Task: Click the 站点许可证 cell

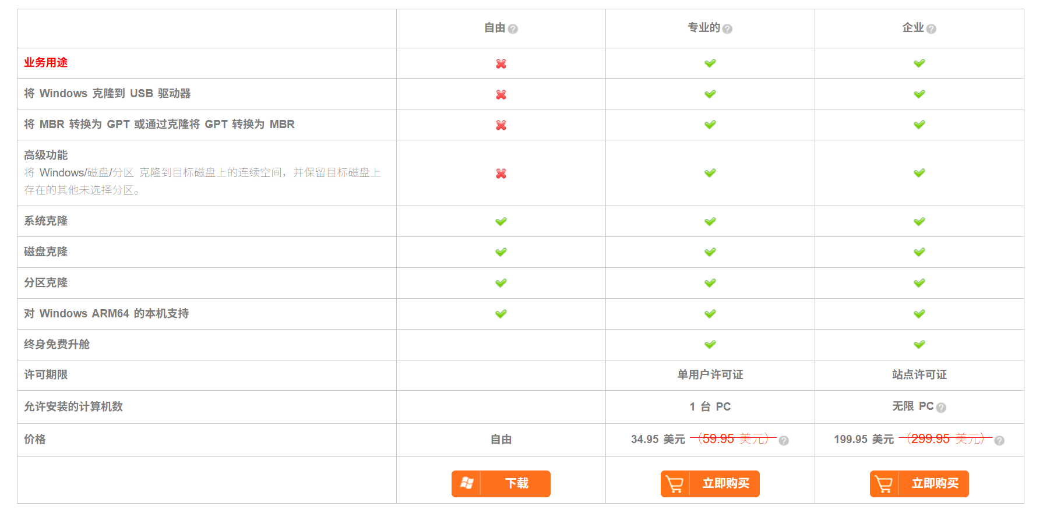Action: (919, 374)
